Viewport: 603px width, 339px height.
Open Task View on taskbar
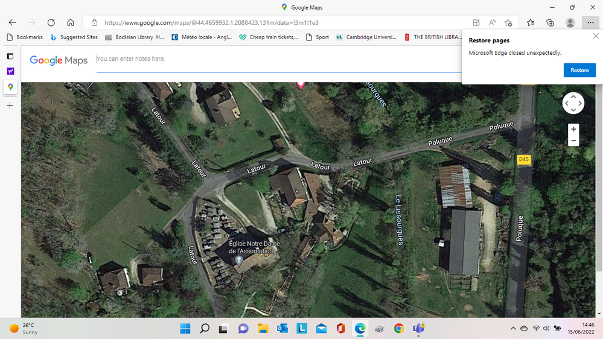click(x=223, y=328)
